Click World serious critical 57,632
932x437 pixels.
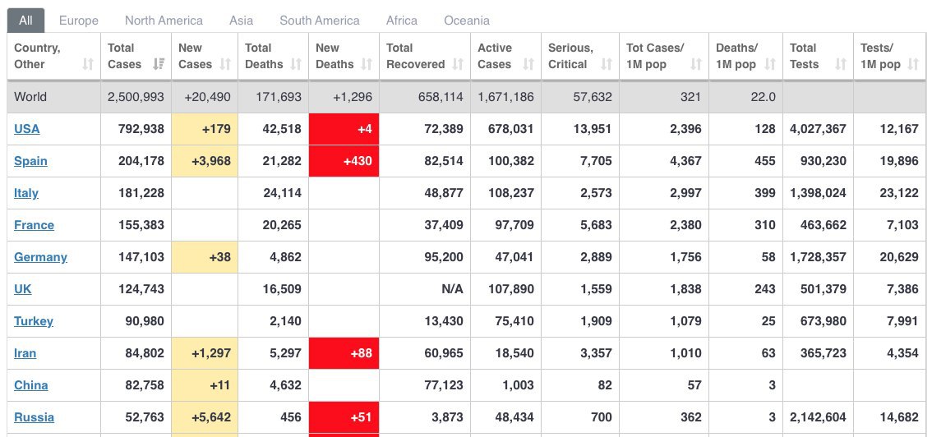593,97
